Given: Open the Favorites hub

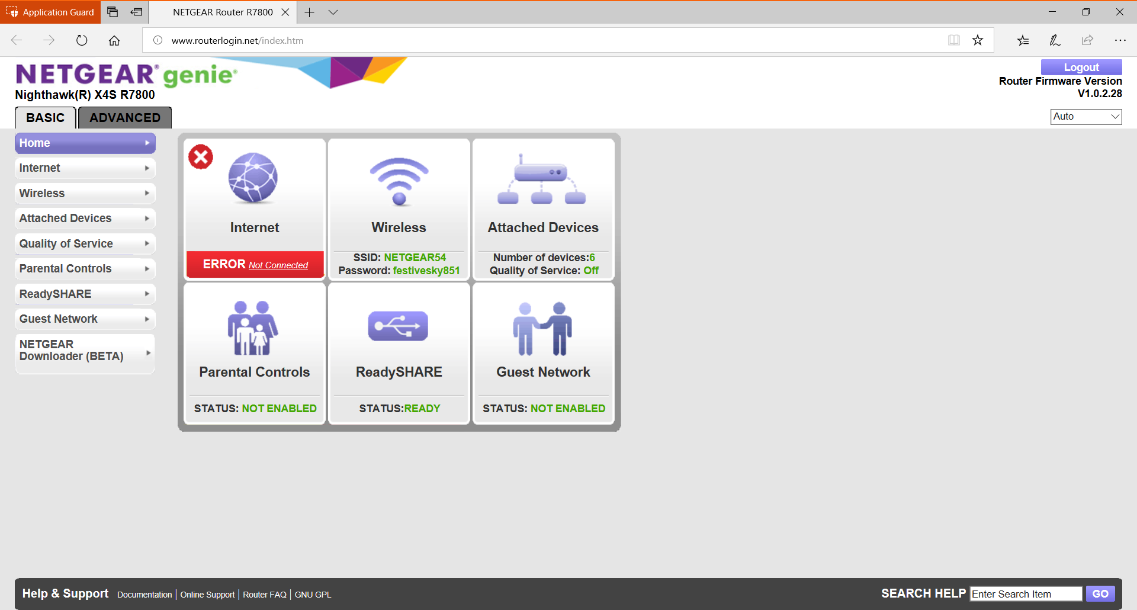Looking at the screenshot, I should pos(1023,40).
